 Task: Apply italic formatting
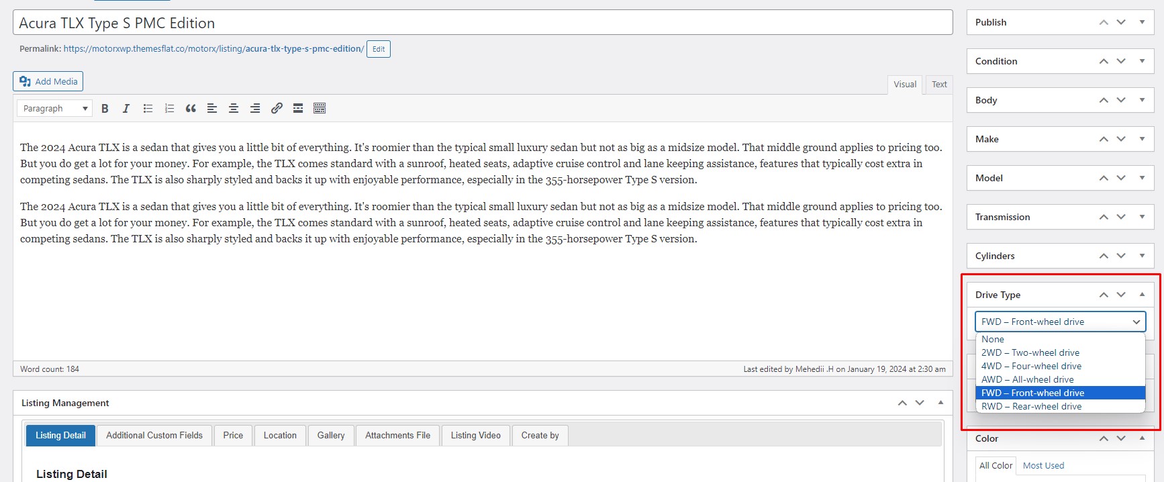(x=126, y=108)
